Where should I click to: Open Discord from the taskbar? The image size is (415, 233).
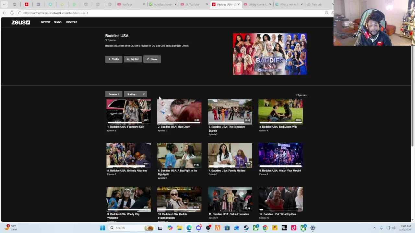point(198,228)
